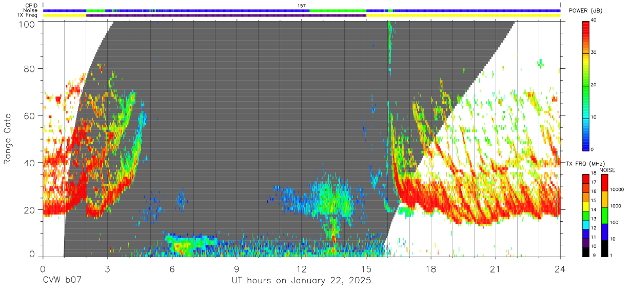This screenshot has height=291, width=630.
Task: Click hour 3 on the UT hours axis
Action: coord(107,269)
